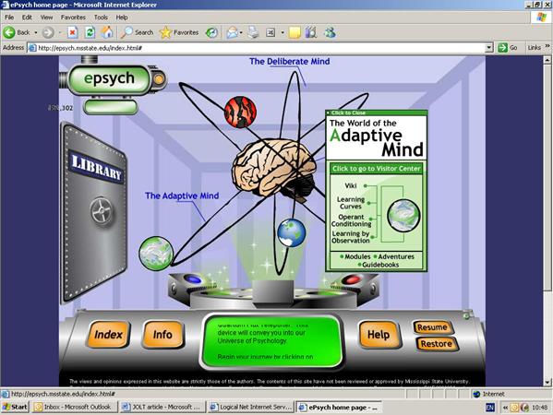Image resolution: width=553 pixels, height=415 pixels.
Task: Click the Stop loading icon
Action: pyautogui.click(x=73, y=32)
